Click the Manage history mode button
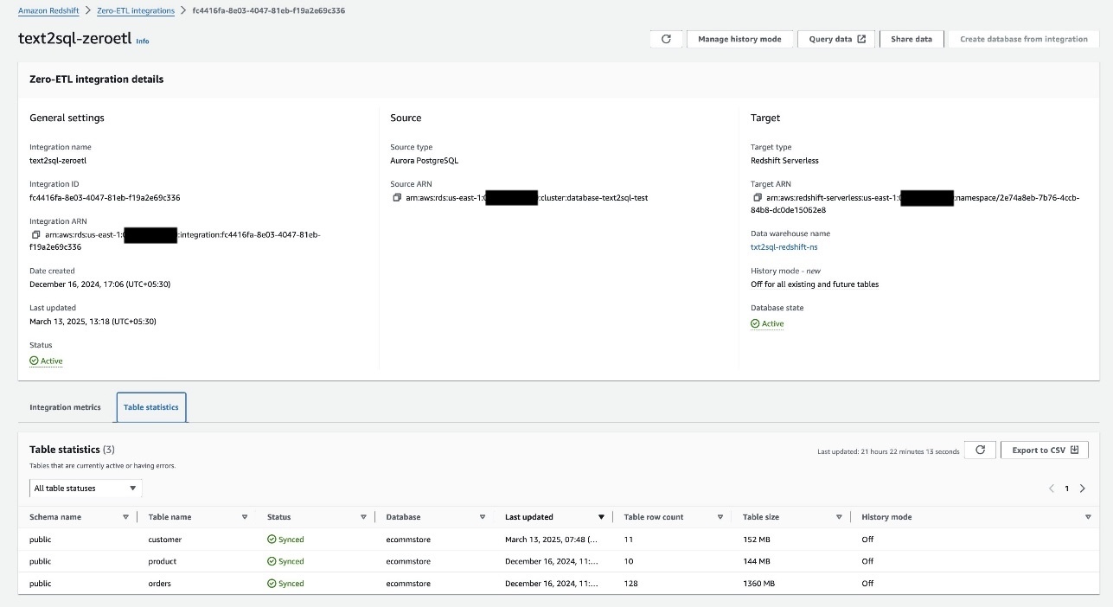This screenshot has height=607, width=1113. pyautogui.click(x=739, y=40)
